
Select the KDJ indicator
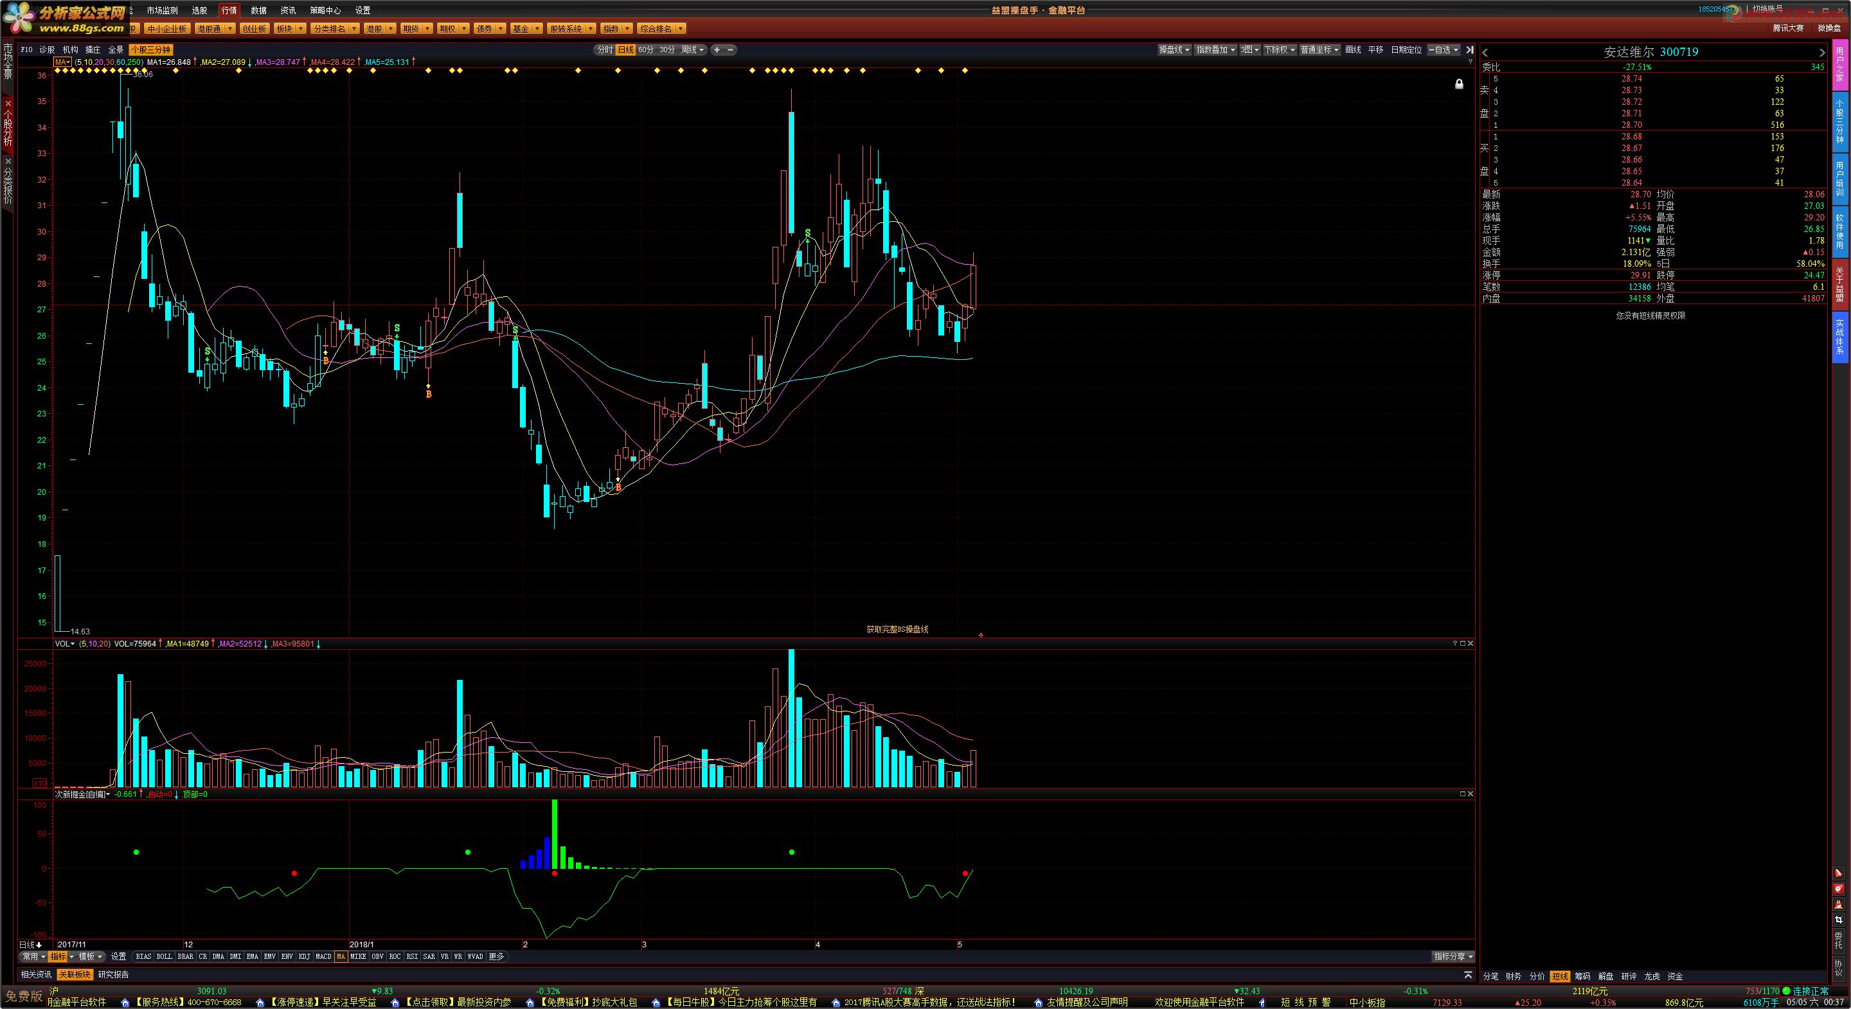click(x=305, y=956)
